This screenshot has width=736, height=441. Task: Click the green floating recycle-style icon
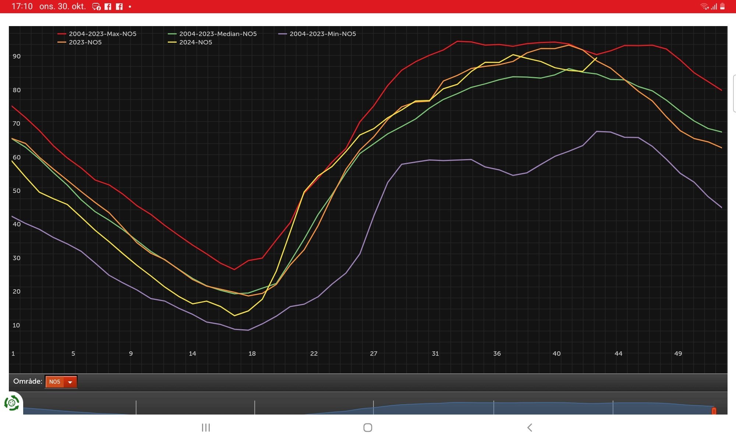pos(11,403)
